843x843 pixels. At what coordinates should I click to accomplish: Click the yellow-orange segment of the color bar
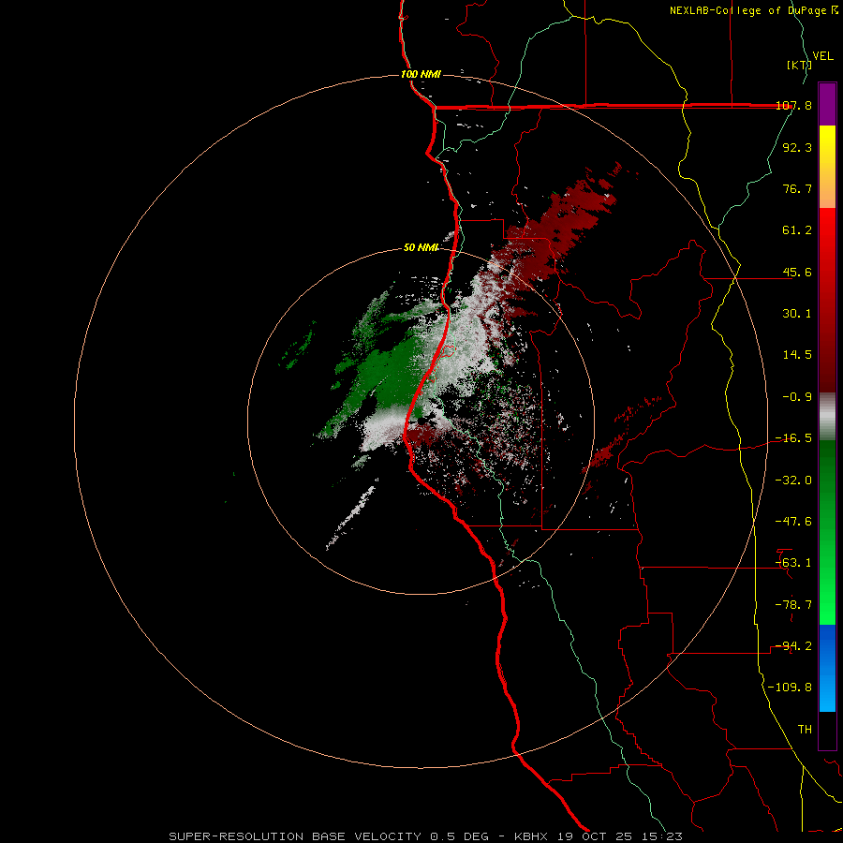point(827,167)
